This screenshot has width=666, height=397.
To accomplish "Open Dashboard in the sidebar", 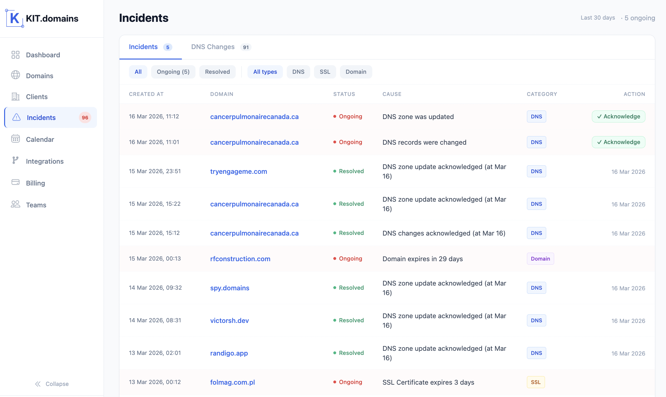I will click(51, 55).
